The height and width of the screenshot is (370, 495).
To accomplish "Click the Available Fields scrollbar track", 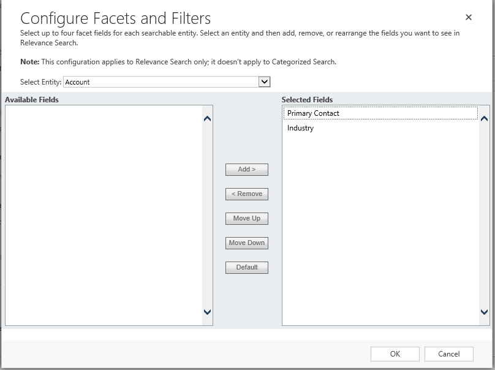I will point(207,214).
